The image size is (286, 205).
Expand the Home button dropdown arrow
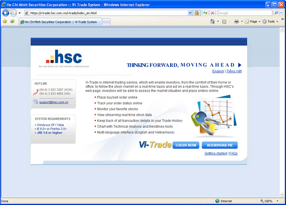[218, 22]
